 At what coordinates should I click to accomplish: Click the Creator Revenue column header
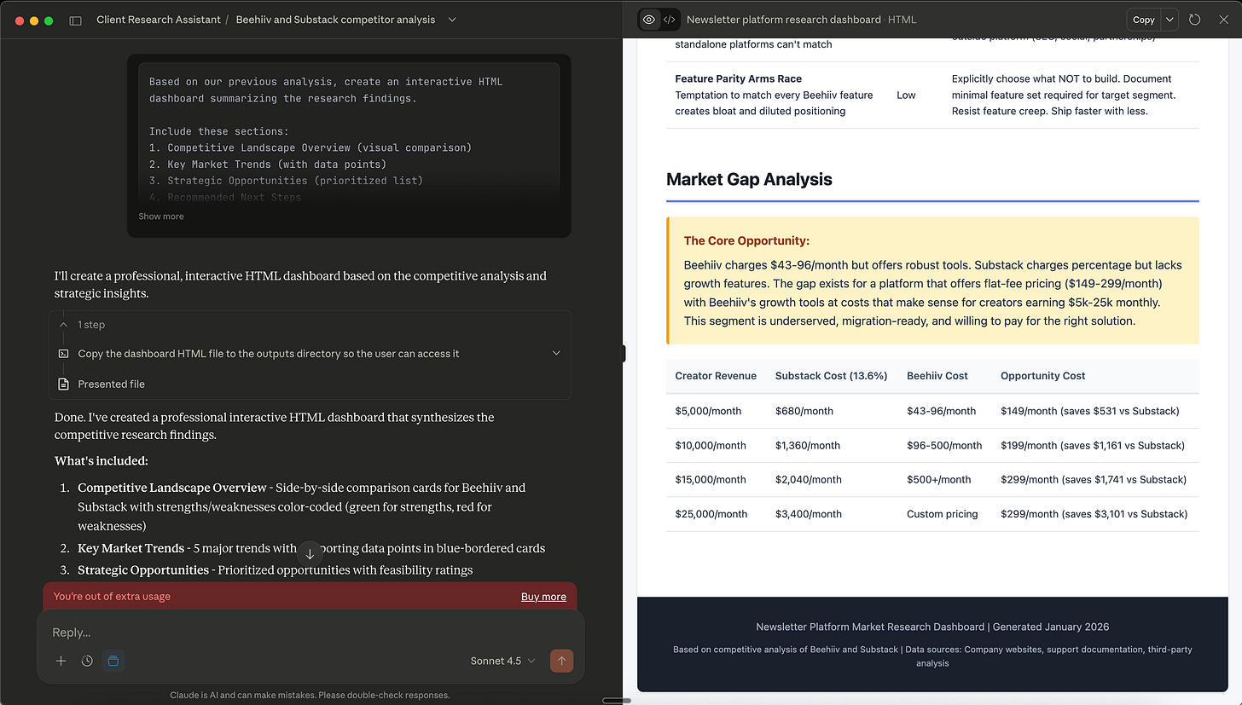pos(716,376)
